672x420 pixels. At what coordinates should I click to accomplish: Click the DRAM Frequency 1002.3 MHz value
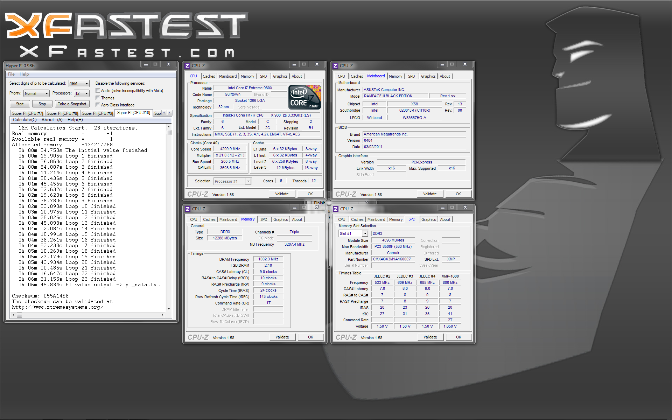[268, 259]
